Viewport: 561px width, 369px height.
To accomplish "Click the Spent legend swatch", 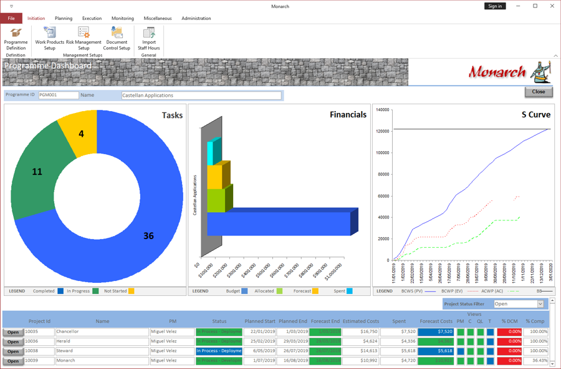I will 350,291.
